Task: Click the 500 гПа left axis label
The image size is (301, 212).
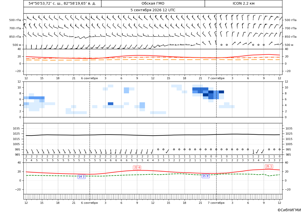Action: click(15, 20)
